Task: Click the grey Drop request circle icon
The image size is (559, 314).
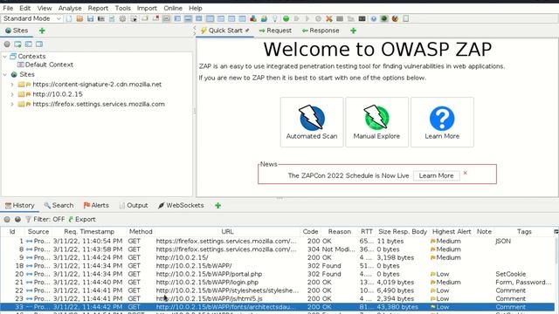Action: (x=318, y=18)
